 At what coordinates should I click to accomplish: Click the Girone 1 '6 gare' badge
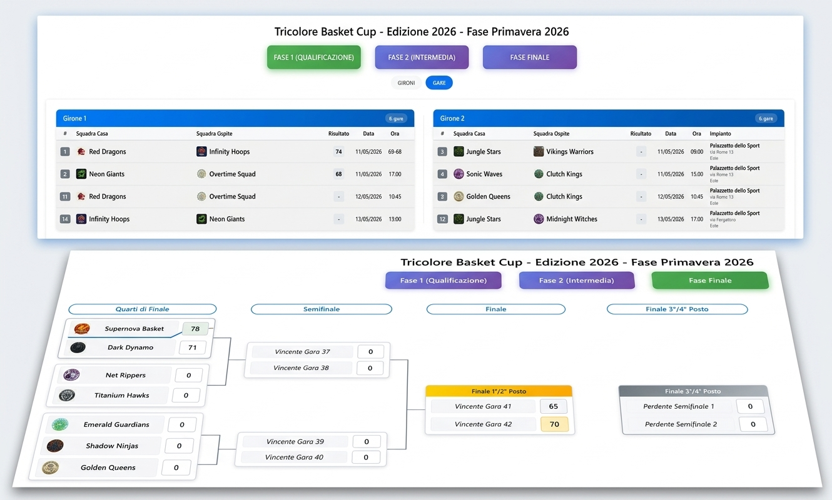(x=396, y=119)
